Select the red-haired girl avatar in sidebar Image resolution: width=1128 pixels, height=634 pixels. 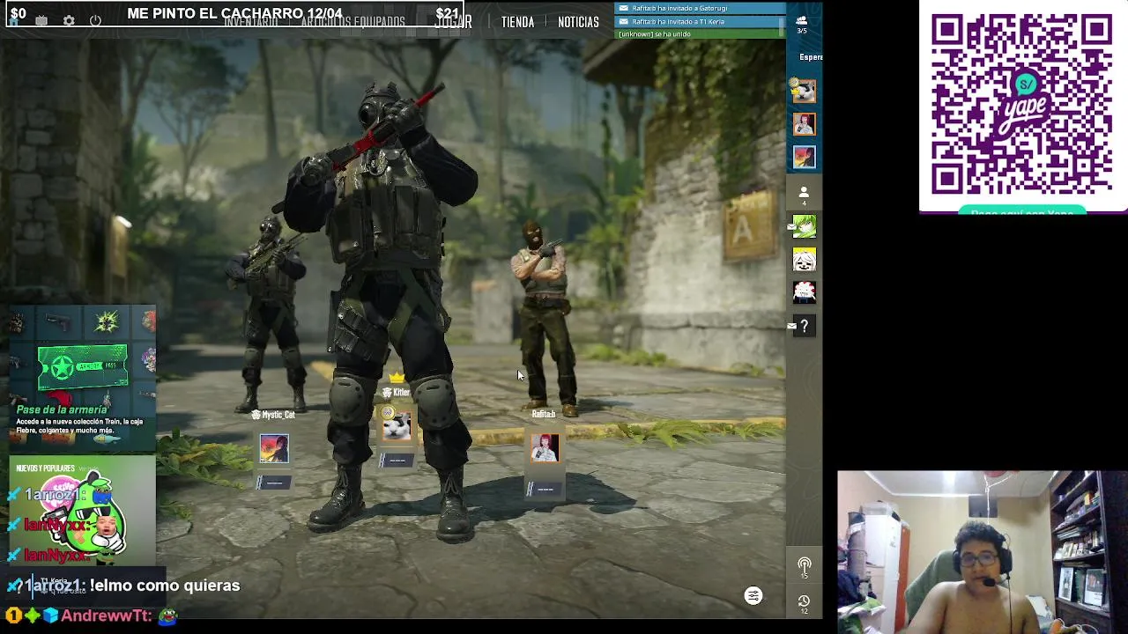(x=804, y=124)
